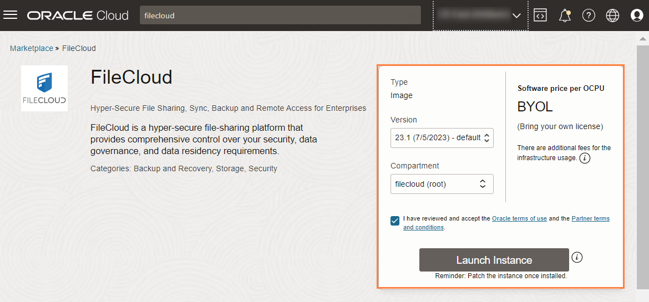Expand the region selector chevron in header
This screenshot has height=302, width=649.
tap(516, 16)
